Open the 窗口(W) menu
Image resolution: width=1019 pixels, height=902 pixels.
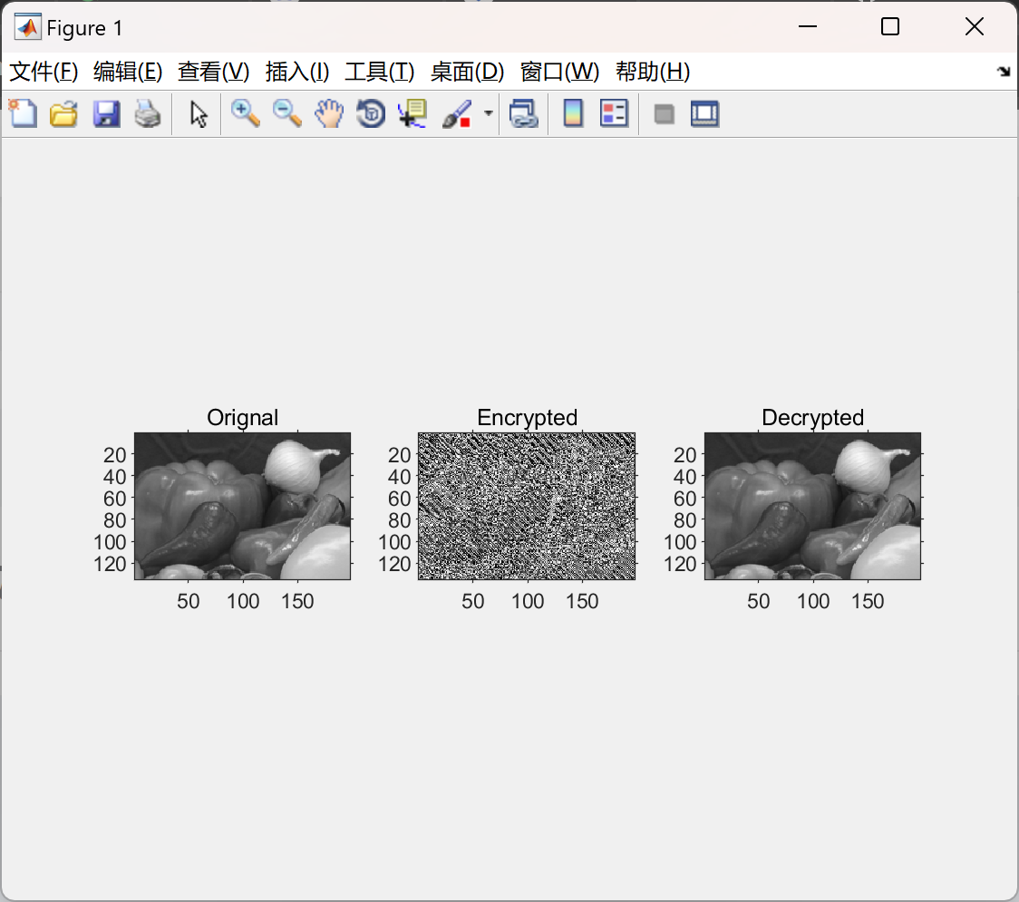pos(559,72)
